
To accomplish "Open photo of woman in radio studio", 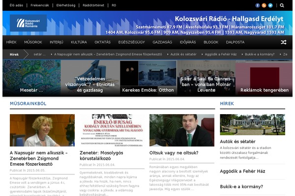I will coord(42,130).
